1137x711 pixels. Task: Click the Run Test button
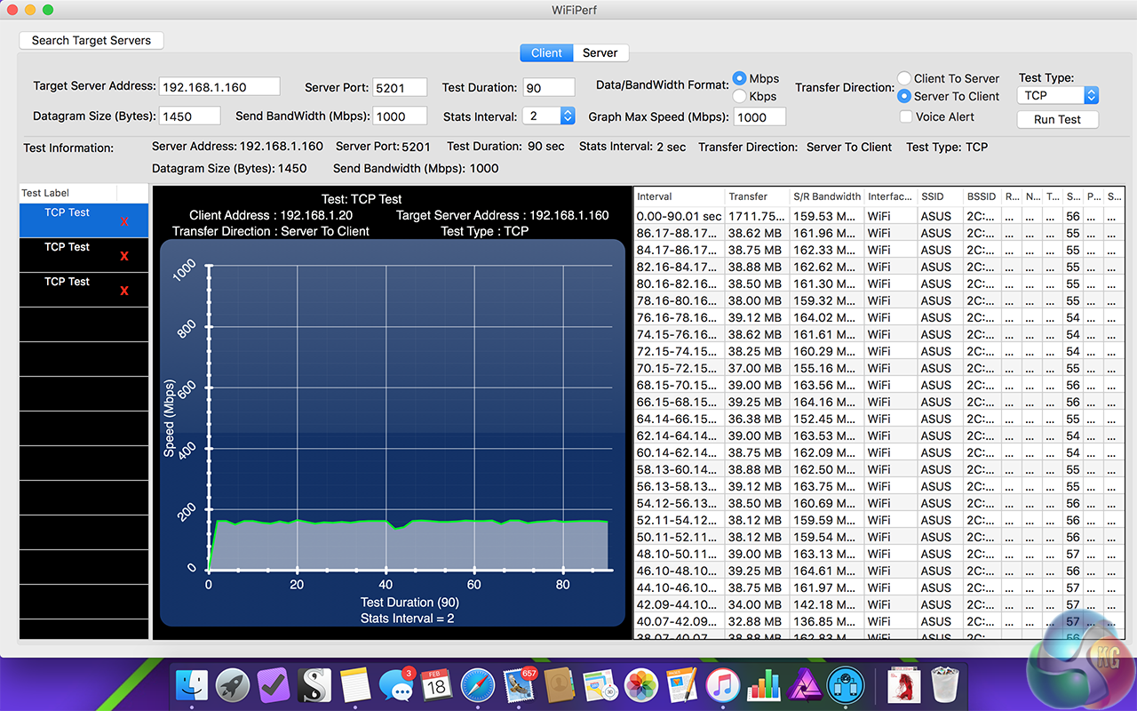[x=1057, y=119]
